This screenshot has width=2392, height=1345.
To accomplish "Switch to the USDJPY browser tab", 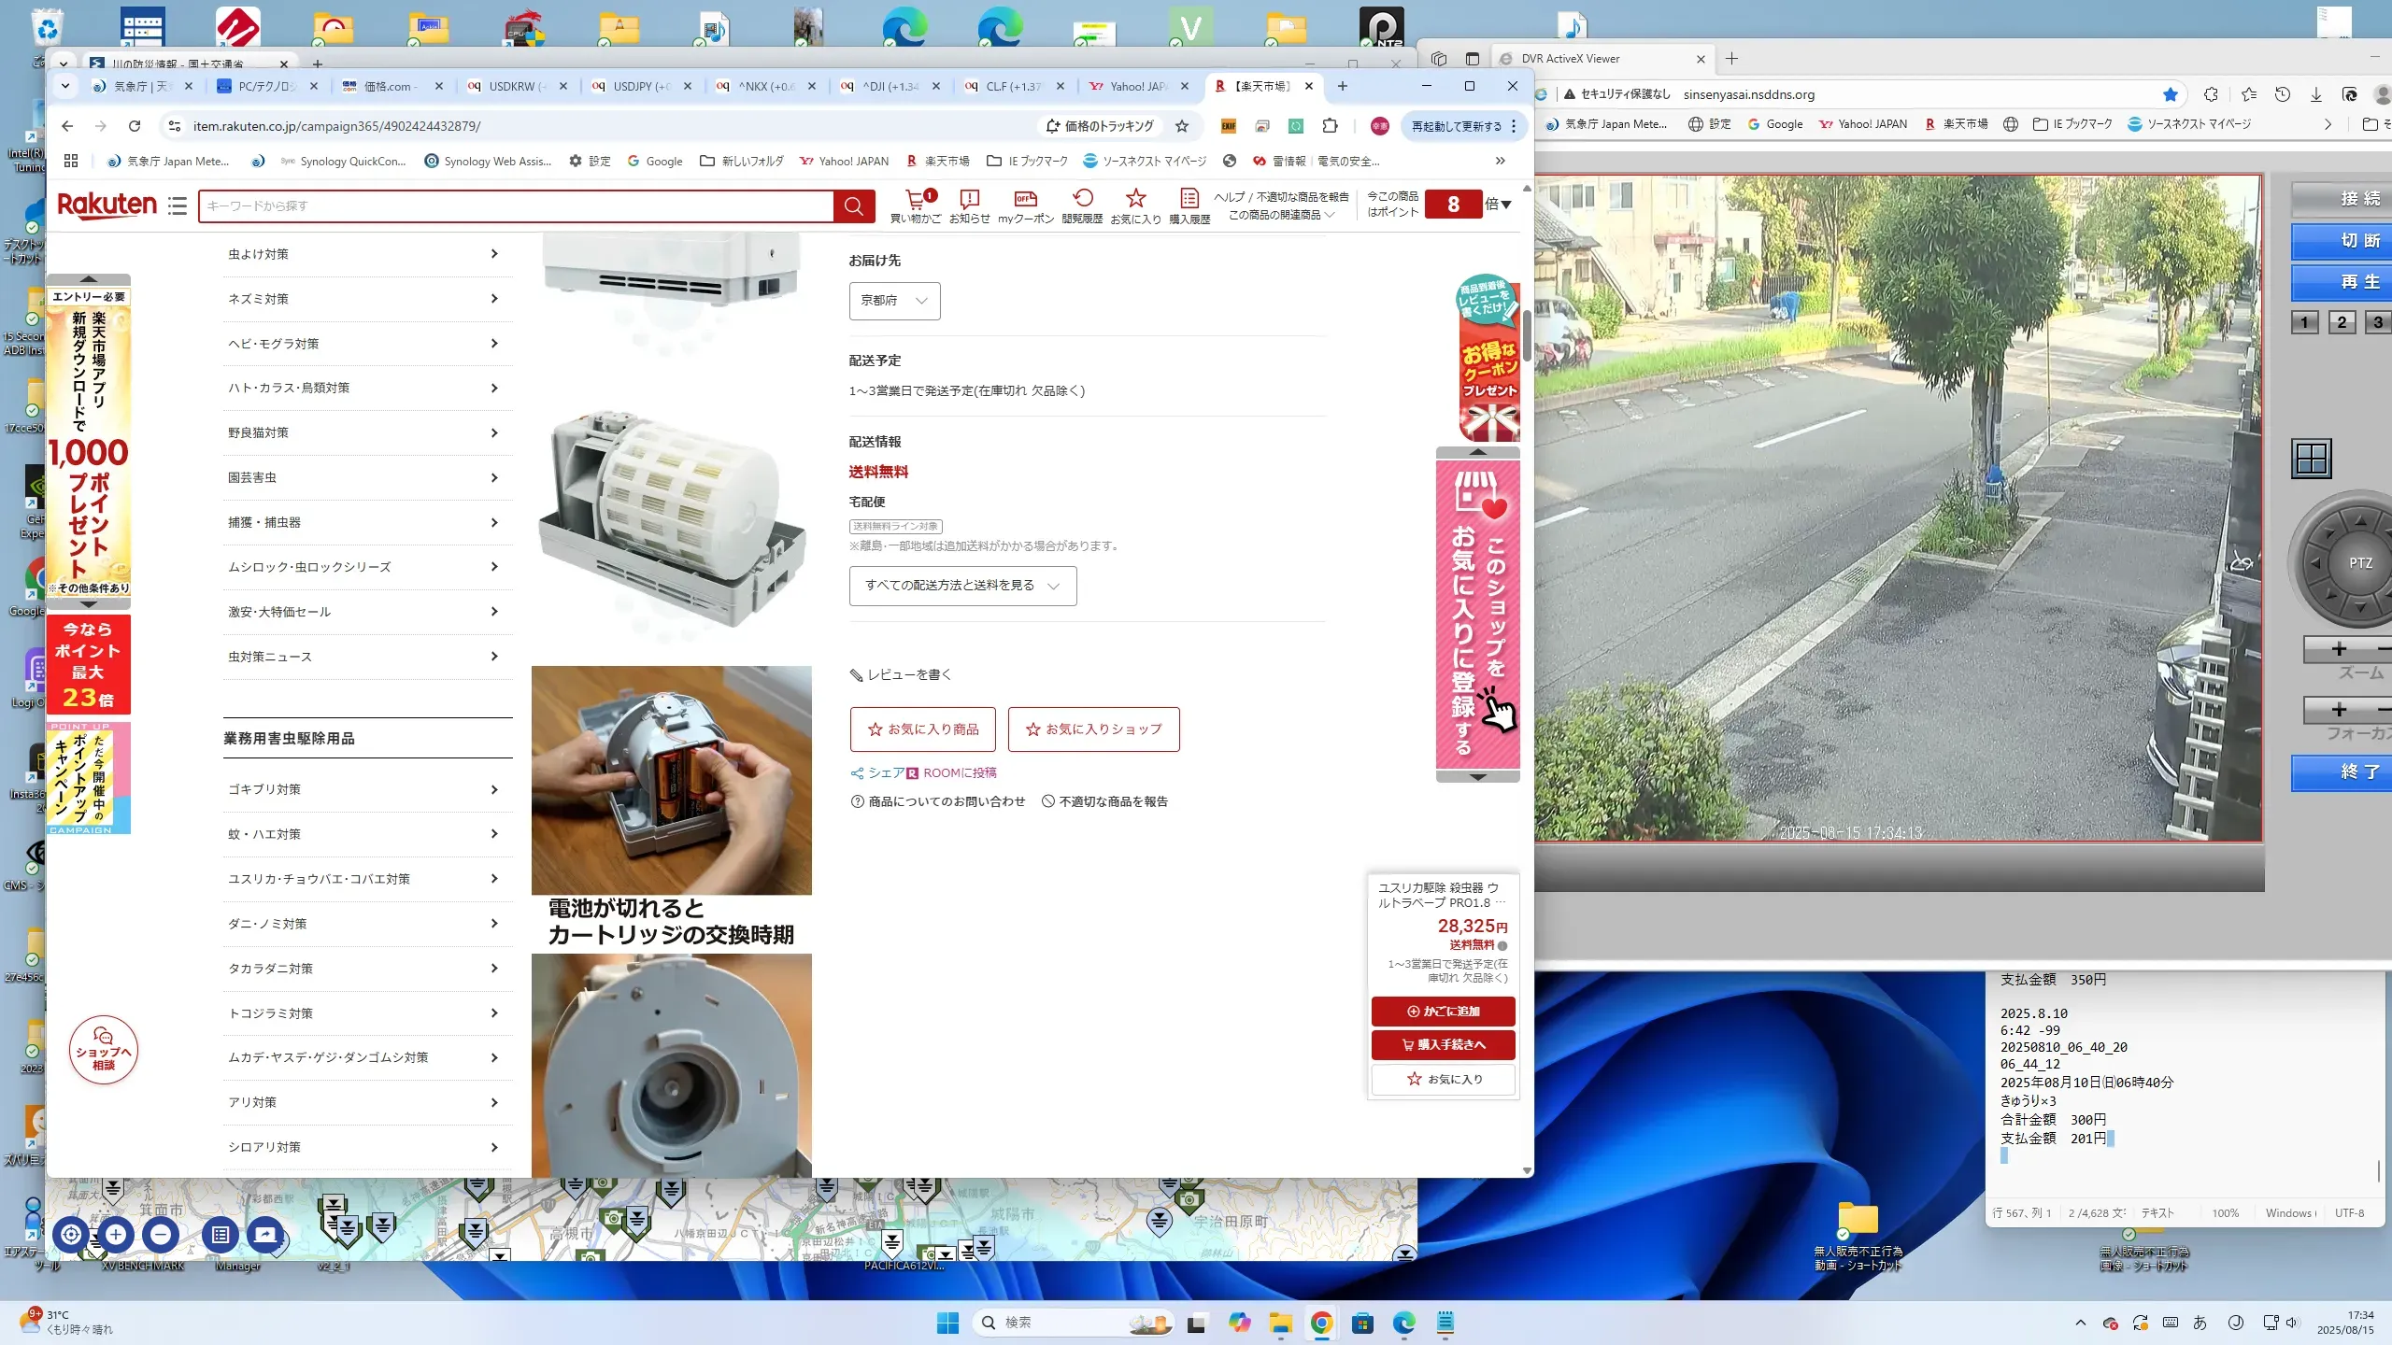I will (640, 86).
